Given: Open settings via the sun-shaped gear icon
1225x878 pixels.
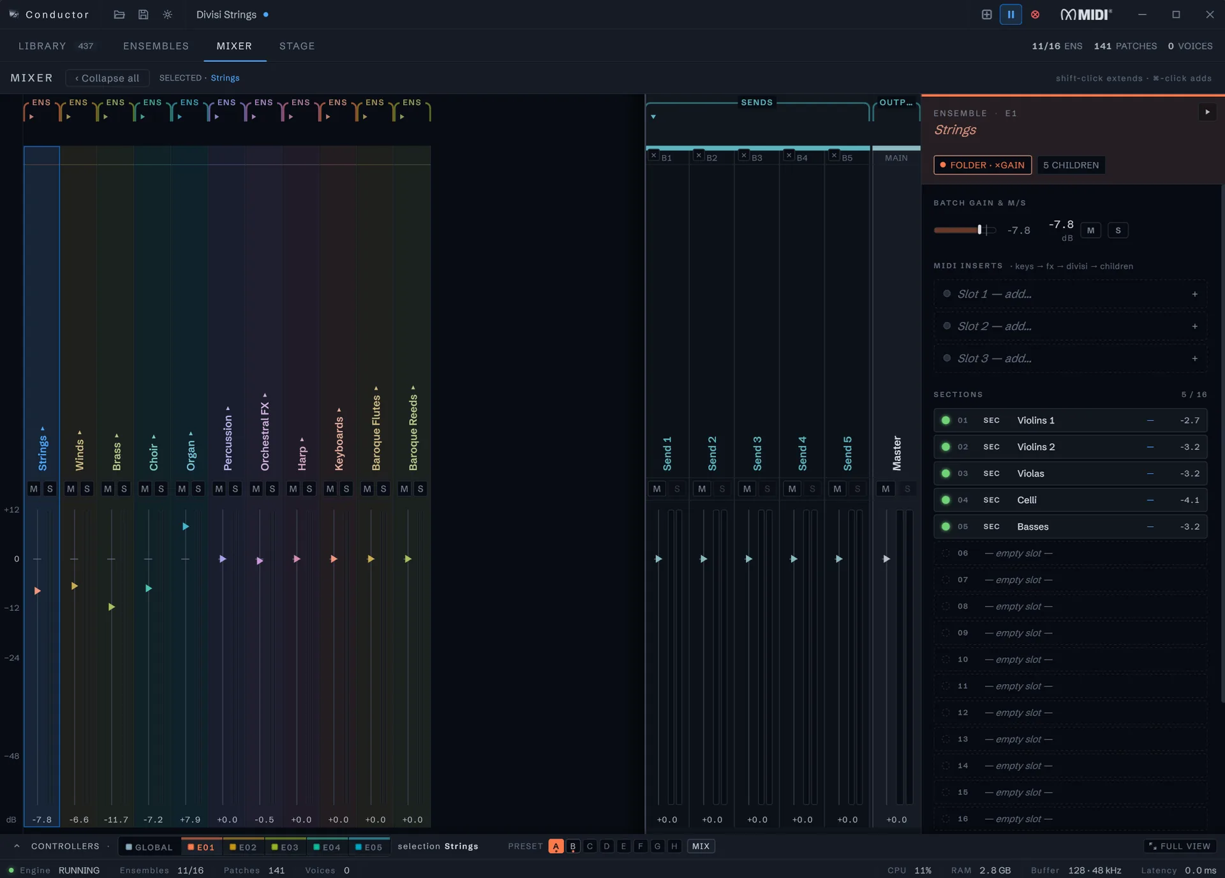Looking at the screenshot, I should pos(168,15).
